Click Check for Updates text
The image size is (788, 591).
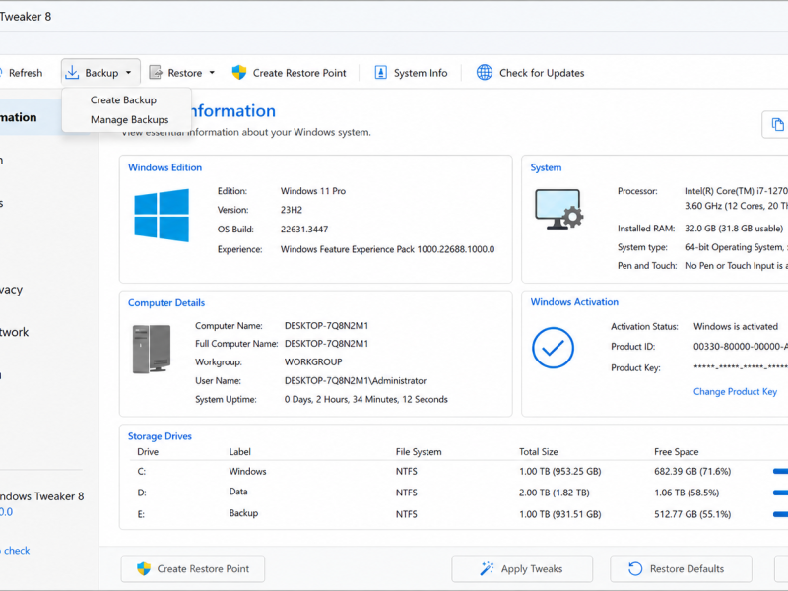[542, 73]
